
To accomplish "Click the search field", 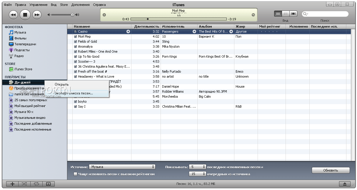I will click(x=325, y=14).
